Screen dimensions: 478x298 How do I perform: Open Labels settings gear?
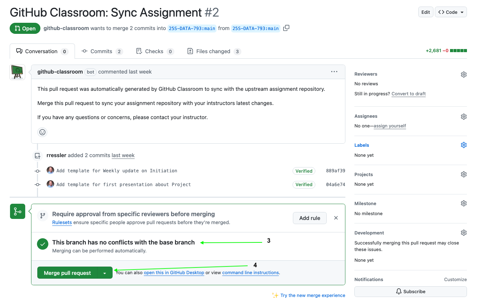pos(464,145)
